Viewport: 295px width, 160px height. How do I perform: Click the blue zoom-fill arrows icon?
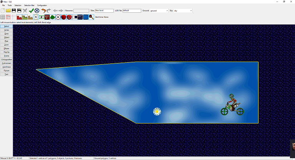pyautogui.click(x=37, y=10)
